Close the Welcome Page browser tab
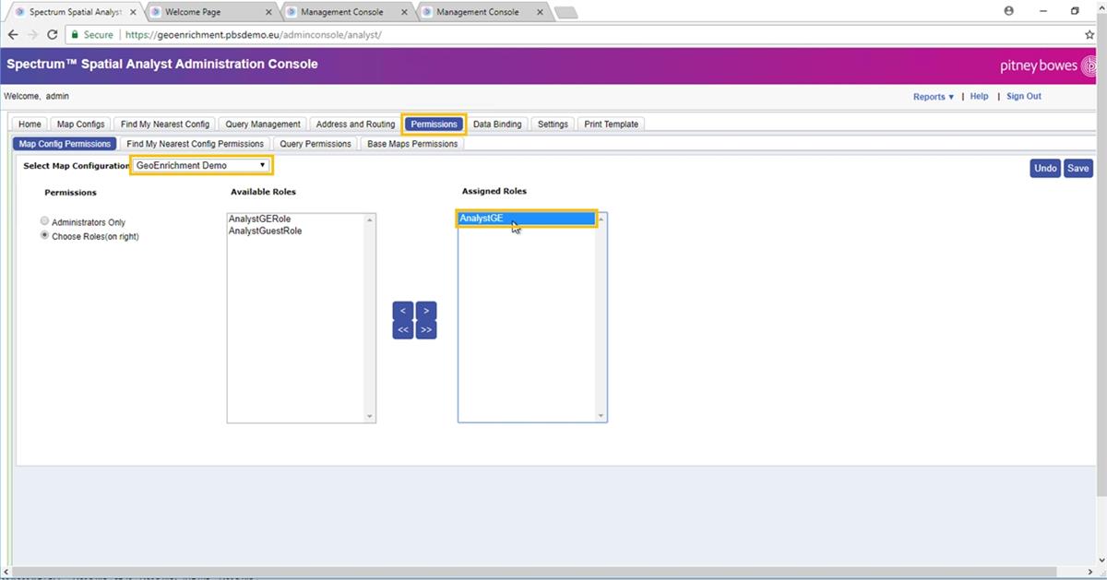1107x580 pixels. (x=268, y=12)
